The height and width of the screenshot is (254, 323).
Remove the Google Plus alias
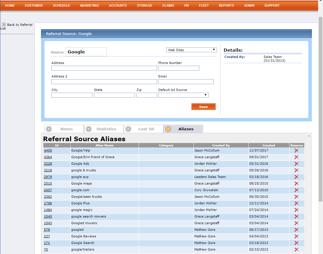pos(296,203)
